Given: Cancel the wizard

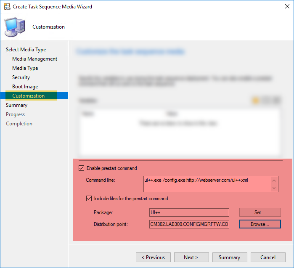Looking at the screenshot, I should click(x=268, y=257).
